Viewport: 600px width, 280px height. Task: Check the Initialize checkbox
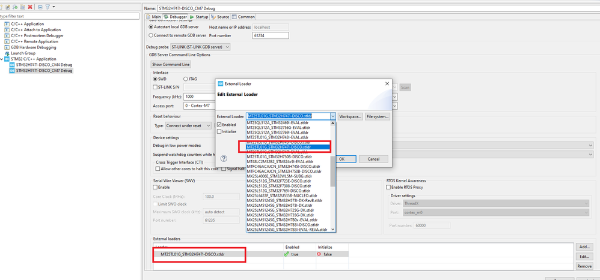[219, 132]
